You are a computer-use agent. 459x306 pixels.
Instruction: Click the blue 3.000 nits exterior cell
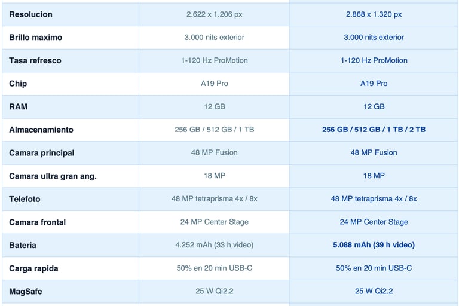coord(374,38)
